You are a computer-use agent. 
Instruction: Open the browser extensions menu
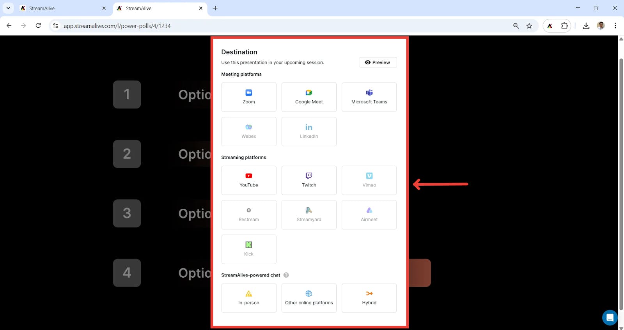pos(564,26)
